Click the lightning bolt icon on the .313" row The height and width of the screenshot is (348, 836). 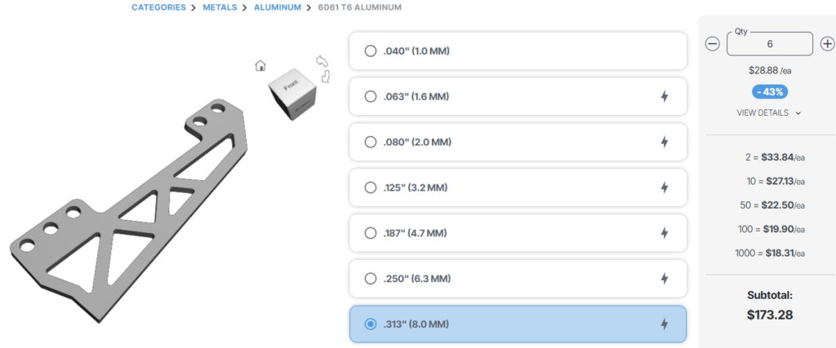click(664, 324)
